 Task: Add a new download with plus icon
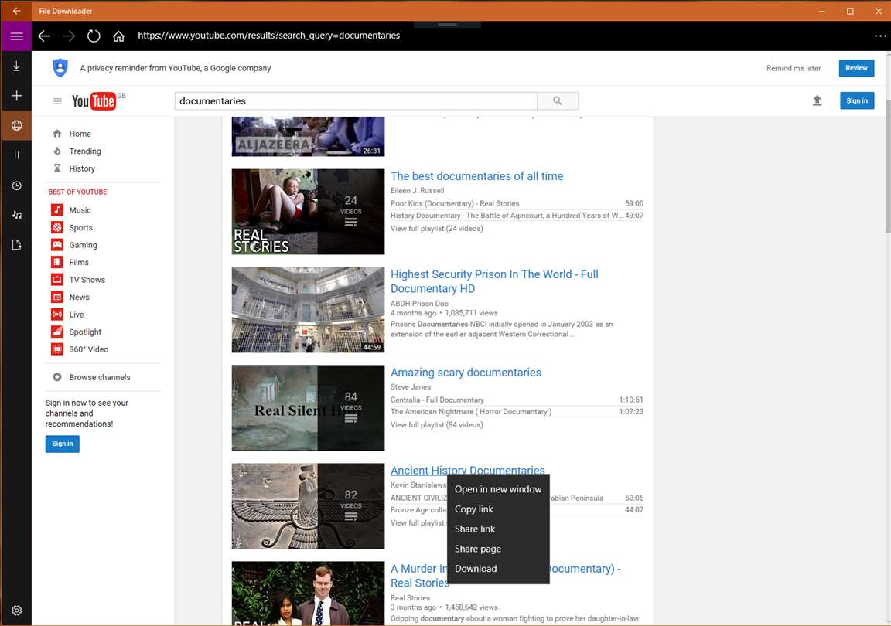coord(16,95)
